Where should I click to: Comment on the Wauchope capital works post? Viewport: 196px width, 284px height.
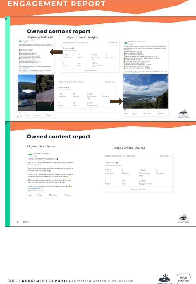coord(38,115)
